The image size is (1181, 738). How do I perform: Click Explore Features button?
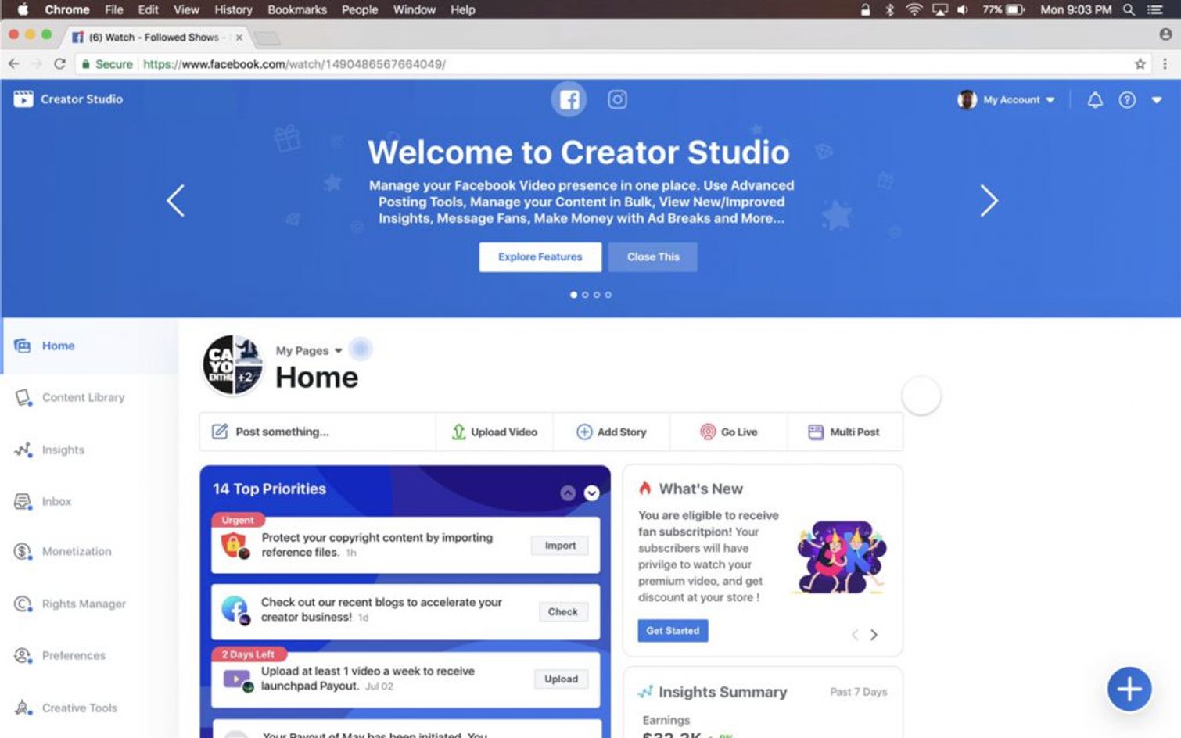[540, 256]
